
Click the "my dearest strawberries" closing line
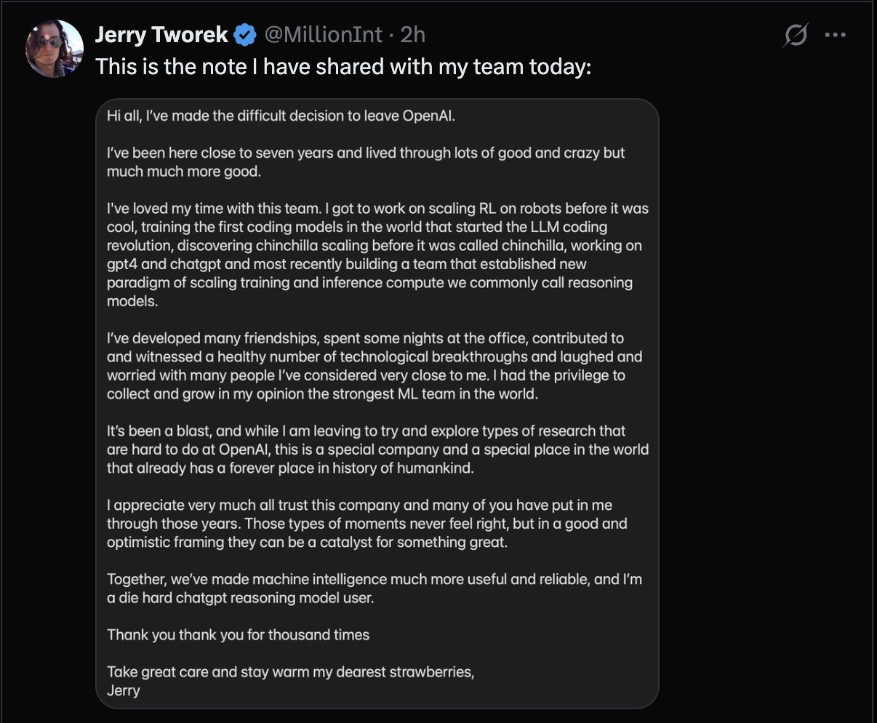pyautogui.click(x=290, y=672)
